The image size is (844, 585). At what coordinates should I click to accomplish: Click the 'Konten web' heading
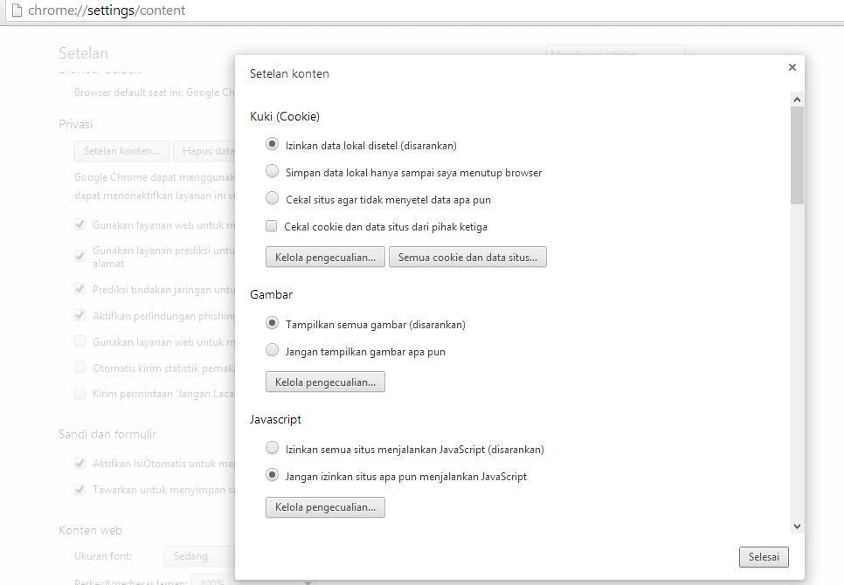click(91, 530)
